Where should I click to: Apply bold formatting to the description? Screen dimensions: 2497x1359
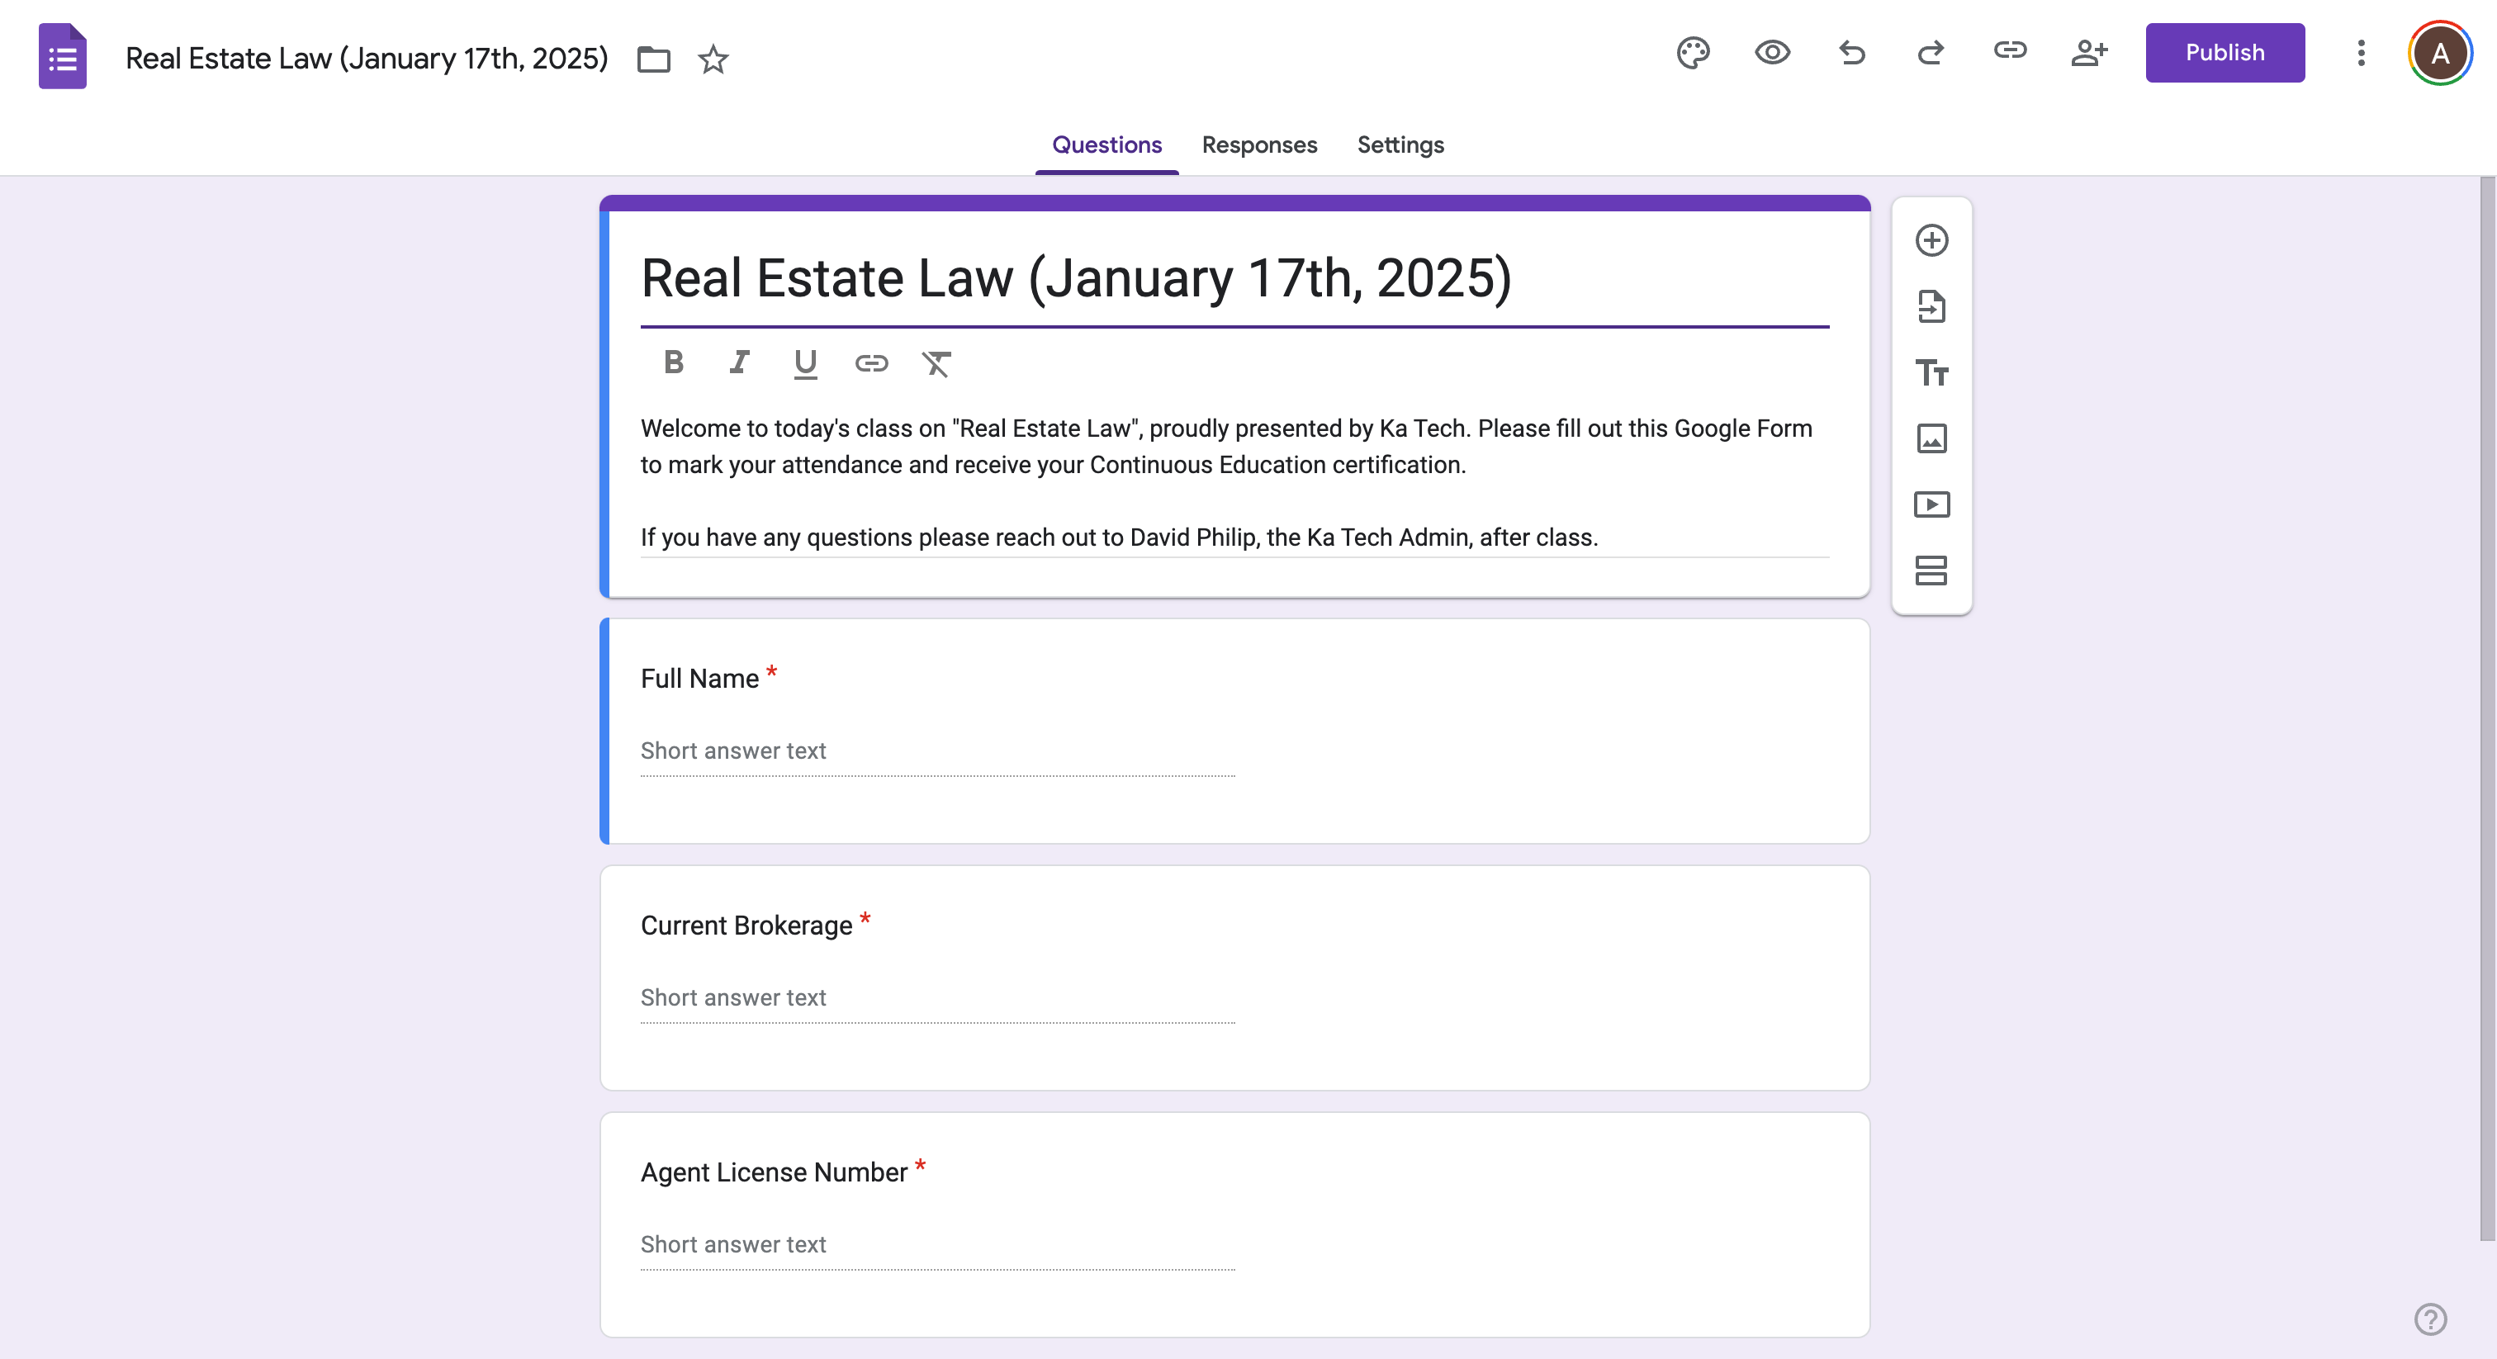pyautogui.click(x=674, y=363)
